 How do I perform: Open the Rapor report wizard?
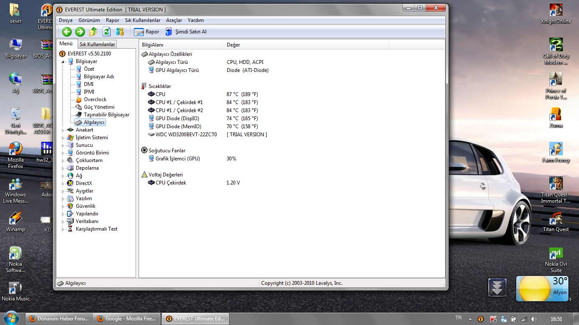pyautogui.click(x=147, y=32)
